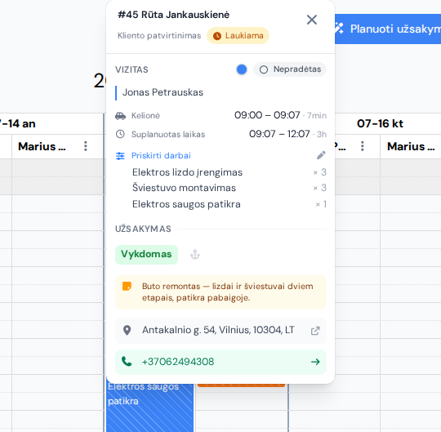Click the anchor icon next to Vykdomas
The image size is (441, 432).
point(195,255)
